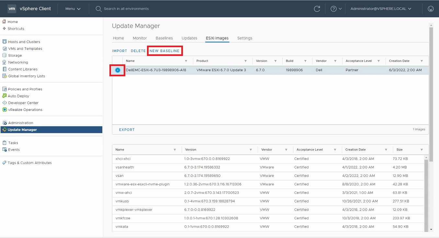Screen dimensions: 439x238
Task: Filter the Acceptance Level column in images table
Action: tap(378, 61)
